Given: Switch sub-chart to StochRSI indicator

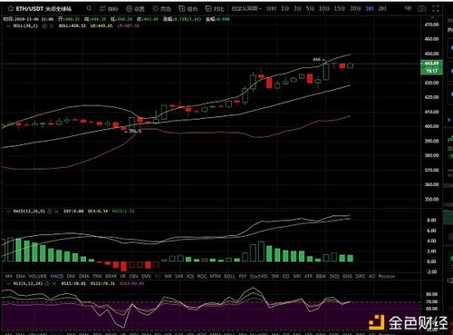Looking at the screenshot, I should tap(259, 276).
